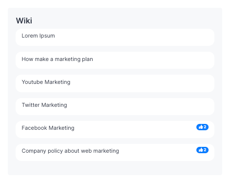Click the blue likes badge in Facebook row
Image resolution: width=230 pixels, height=181 pixels.
click(x=202, y=127)
